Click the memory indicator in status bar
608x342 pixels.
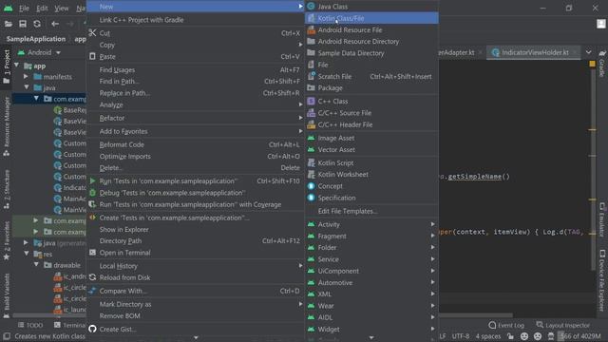pyautogui.click(x=579, y=336)
